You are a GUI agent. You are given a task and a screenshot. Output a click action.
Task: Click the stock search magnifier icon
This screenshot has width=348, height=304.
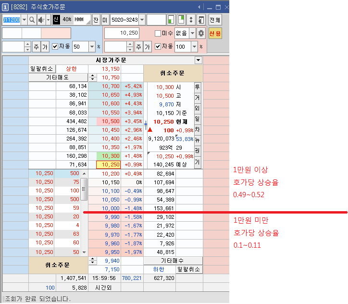click(32, 20)
